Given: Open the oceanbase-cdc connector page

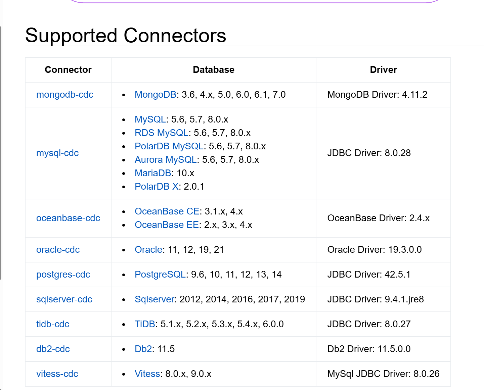Looking at the screenshot, I should pos(68,218).
